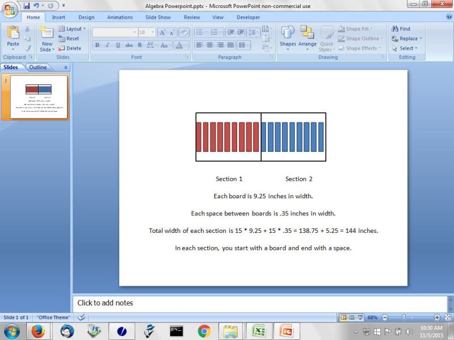The height and width of the screenshot is (340, 454).
Task: Justify the text
Action: click(x=230, y=45)
